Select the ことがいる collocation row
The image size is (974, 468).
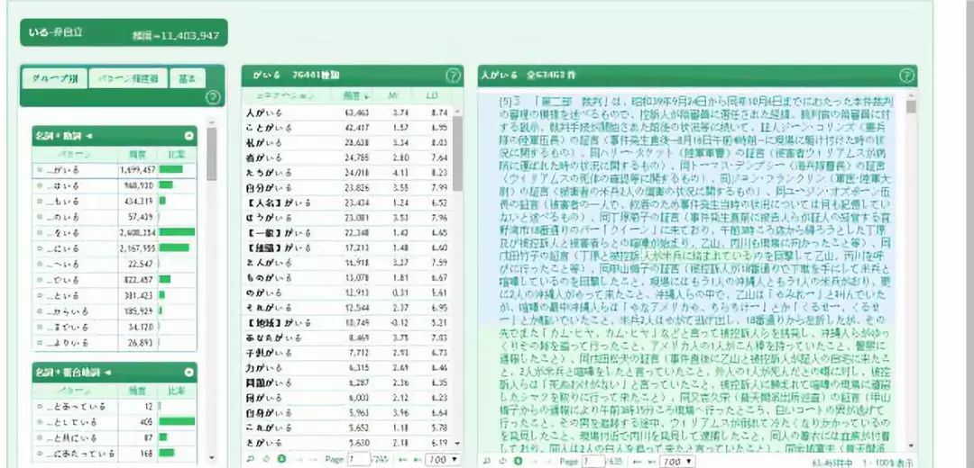pos(347,128)
